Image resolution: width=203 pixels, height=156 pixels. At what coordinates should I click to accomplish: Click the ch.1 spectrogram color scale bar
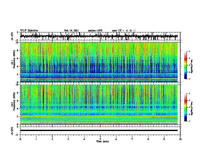[186, 65]
